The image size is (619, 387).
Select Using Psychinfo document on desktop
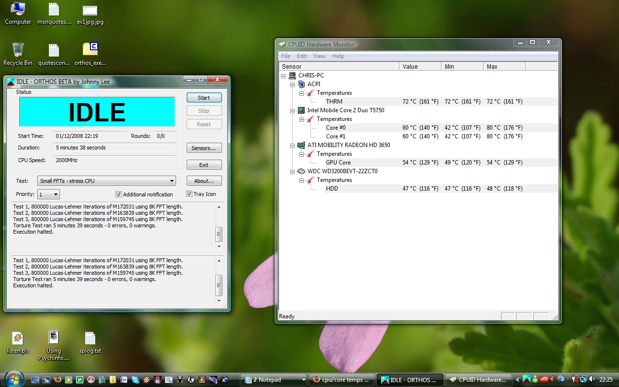coord(54,346)
